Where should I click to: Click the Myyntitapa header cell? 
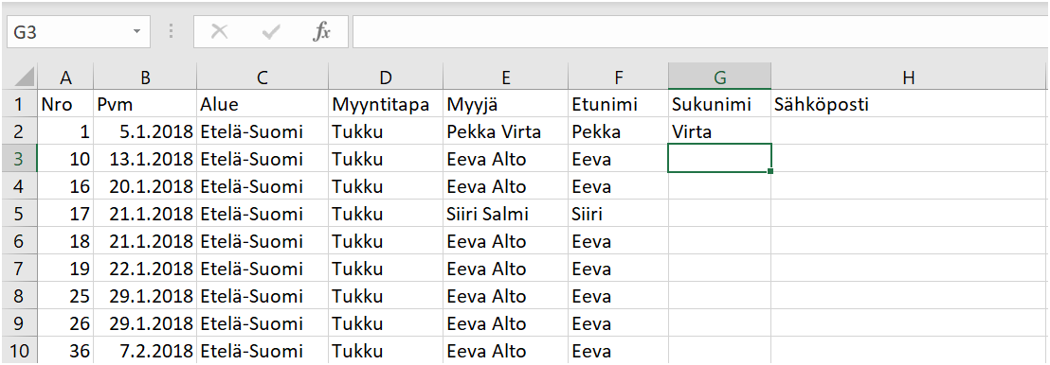click(x=385, y=104)
